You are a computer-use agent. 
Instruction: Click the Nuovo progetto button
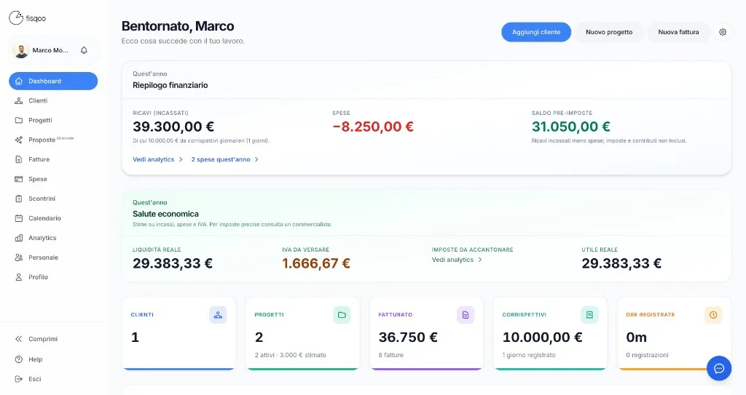tap(609, 32)
